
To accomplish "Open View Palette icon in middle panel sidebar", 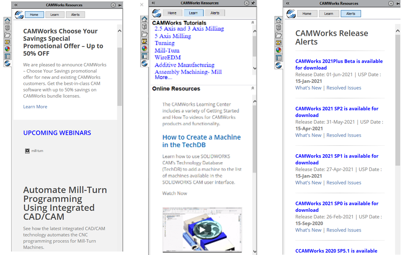I will [x=144, y=41].
